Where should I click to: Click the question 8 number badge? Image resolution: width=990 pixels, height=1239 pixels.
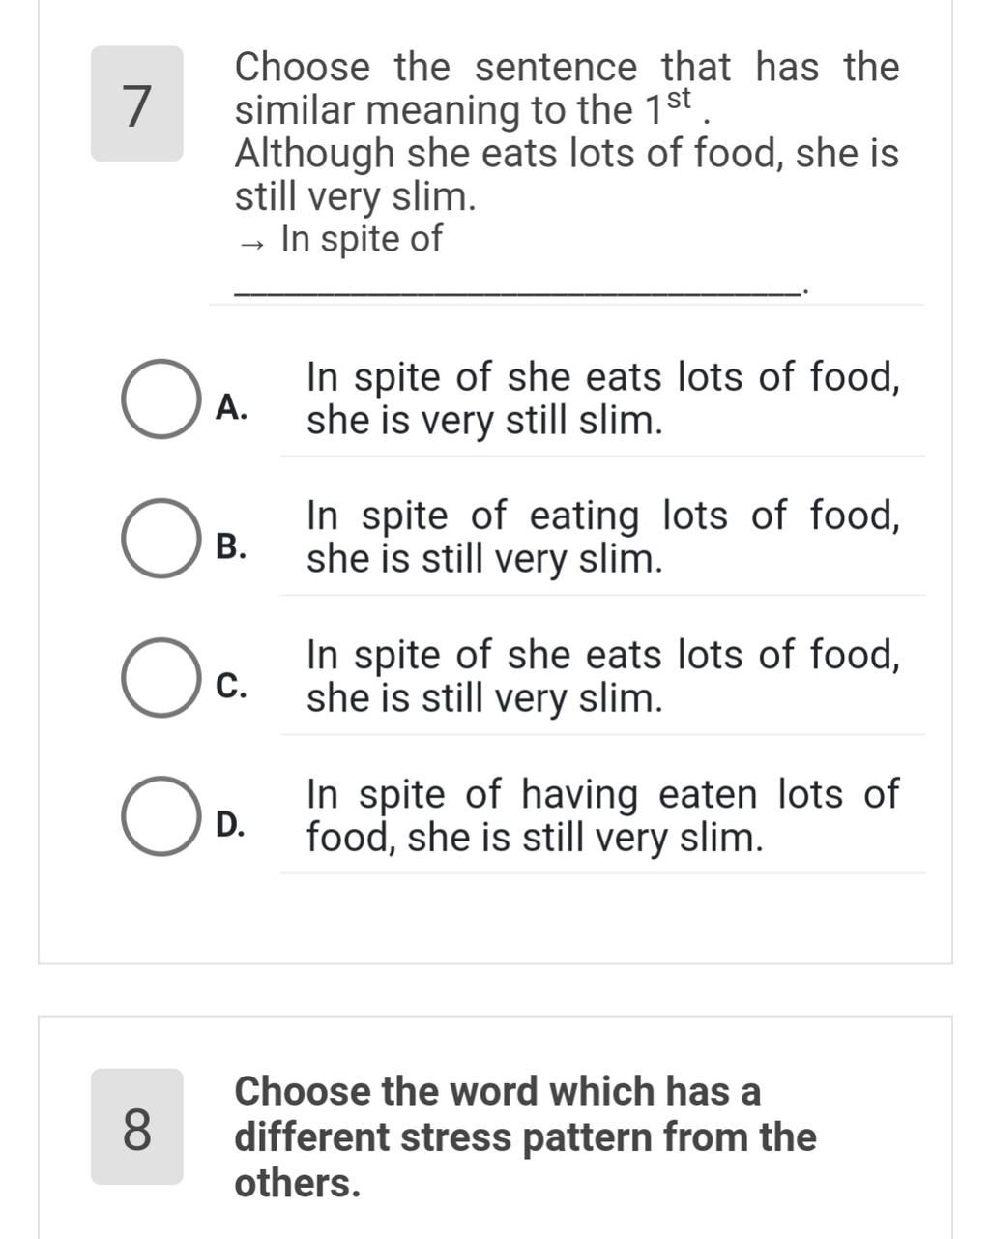pyautogui.click(x=137, y=1127)
